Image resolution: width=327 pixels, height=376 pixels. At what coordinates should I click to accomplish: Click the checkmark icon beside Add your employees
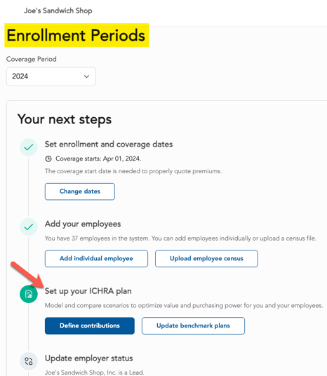(x=29, y=227)
